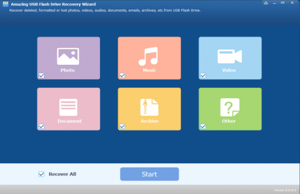Uncheck the Document checkbox
Image resolution: width=300 pixels, height=194 pixels.
point(42,126)
